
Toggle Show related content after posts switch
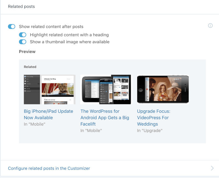(12, 27)
